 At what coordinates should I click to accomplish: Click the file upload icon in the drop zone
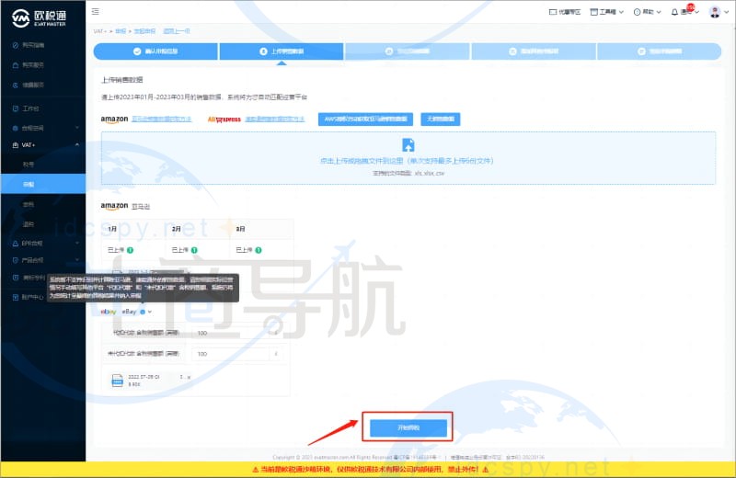click(x=408, y=145)
